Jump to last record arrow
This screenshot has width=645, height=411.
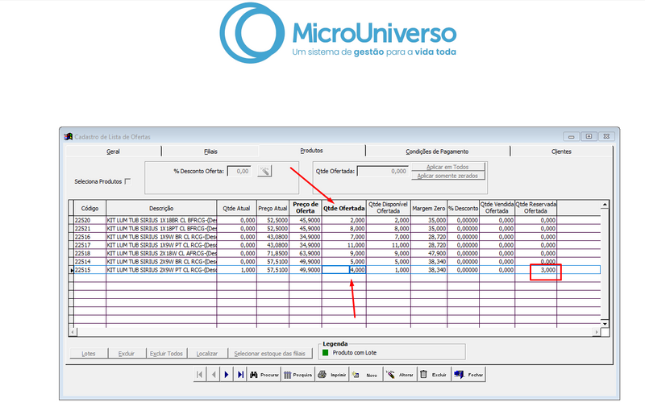240,375
